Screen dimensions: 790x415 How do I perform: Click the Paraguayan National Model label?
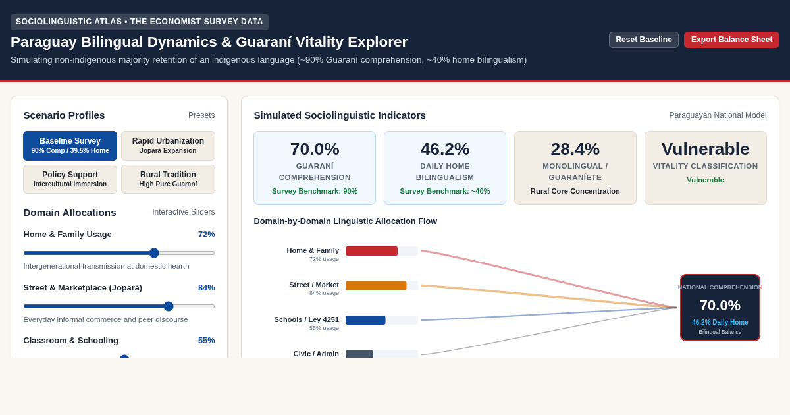[718, 115]
